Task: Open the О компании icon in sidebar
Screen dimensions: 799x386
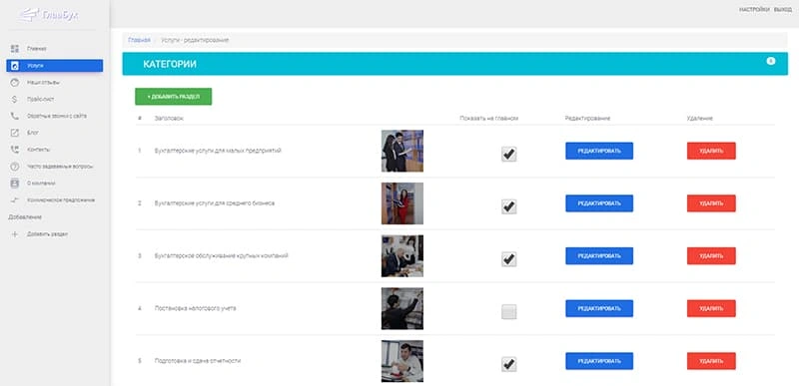Action: coord(15,184)
